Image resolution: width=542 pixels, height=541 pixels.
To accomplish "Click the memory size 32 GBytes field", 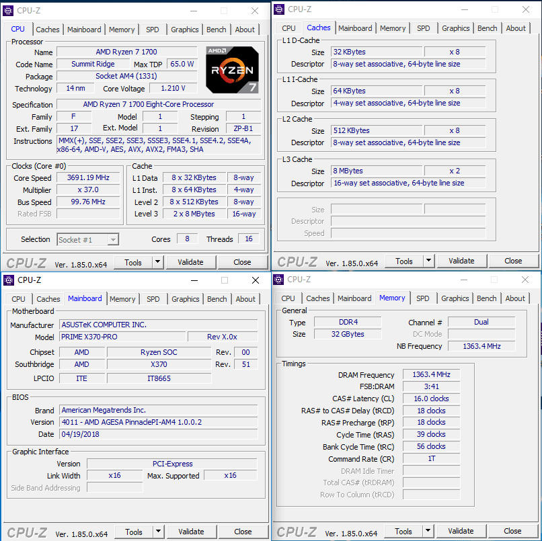I will [x=348, y=334].
